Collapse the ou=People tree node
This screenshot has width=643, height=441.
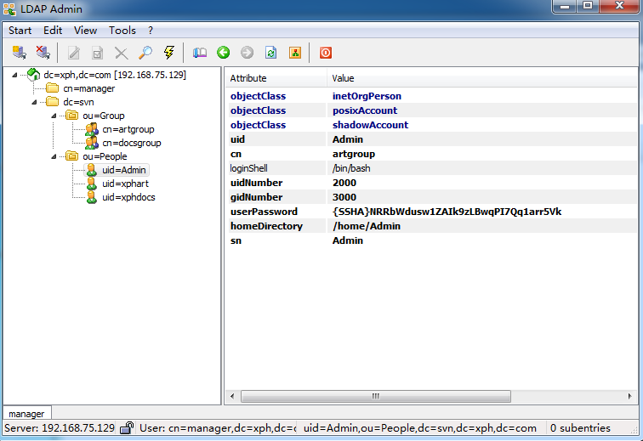pyautogui.click(x=54, y=156)
